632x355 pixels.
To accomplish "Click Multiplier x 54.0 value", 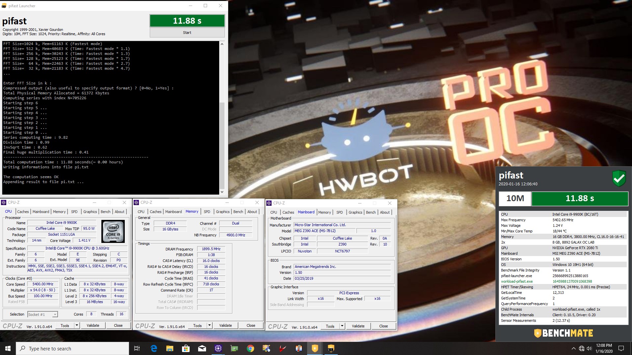I will (x=43, y=290).
